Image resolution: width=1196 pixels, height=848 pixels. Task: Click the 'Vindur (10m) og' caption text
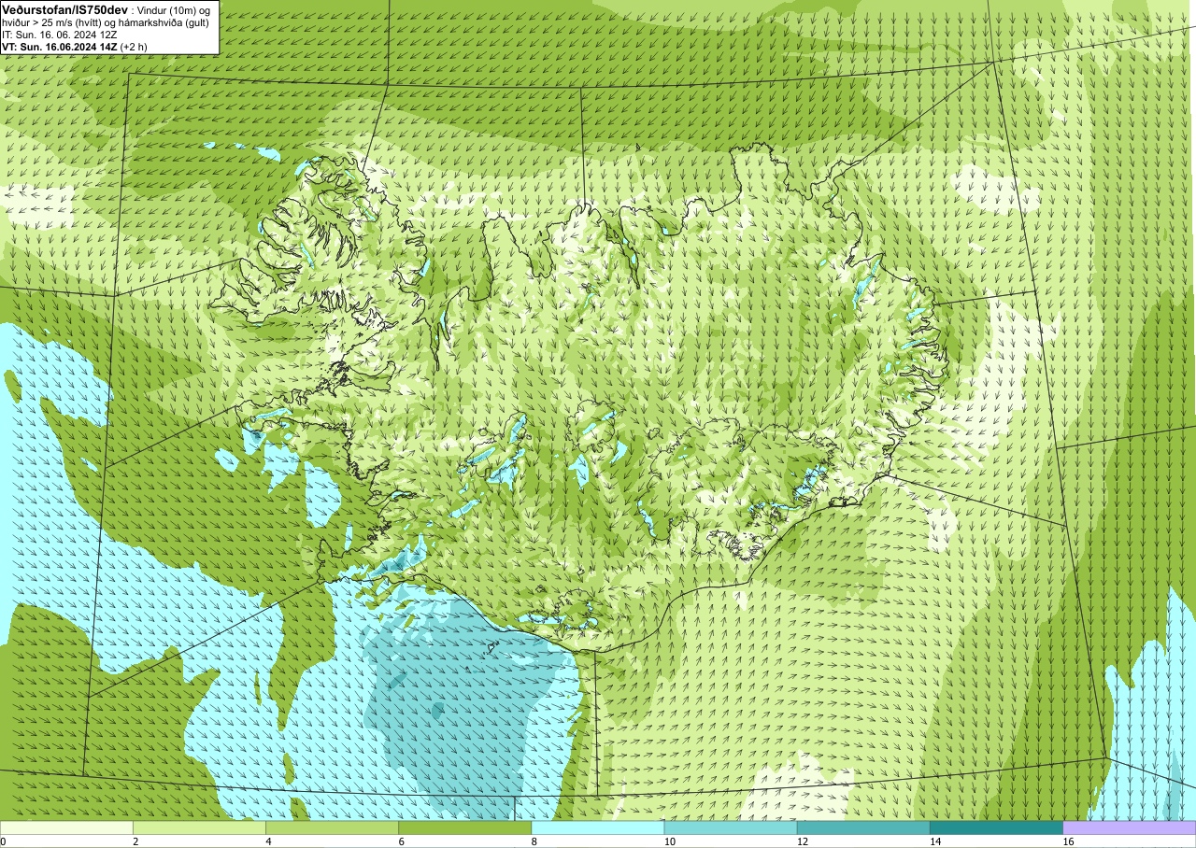[x=172, y=10]
